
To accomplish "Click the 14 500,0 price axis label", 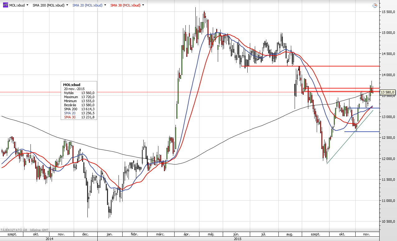I will (388, 54).
